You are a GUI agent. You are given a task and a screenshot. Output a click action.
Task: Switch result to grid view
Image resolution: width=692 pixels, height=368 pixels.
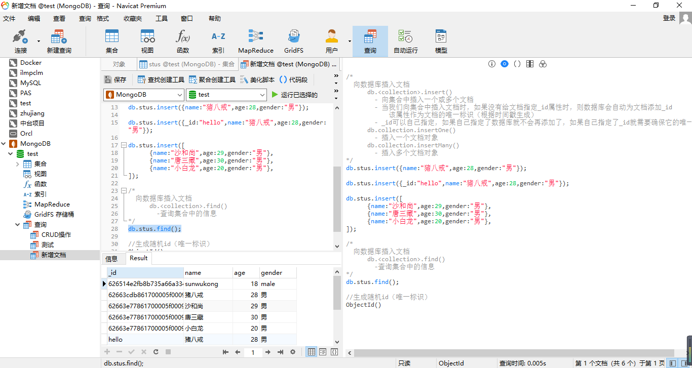point(312,352)
